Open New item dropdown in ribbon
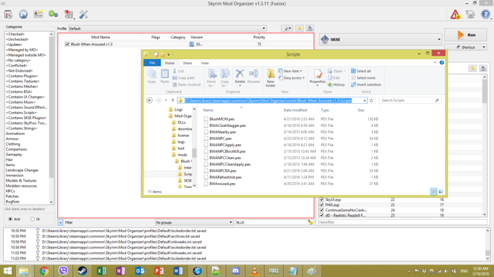This screenshot has height=277, width=494. coord(290,71)
